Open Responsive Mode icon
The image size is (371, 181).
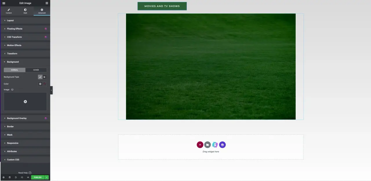pos(22,177)
